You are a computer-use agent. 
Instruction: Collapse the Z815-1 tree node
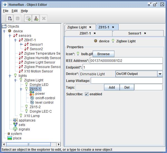[21, 89]
